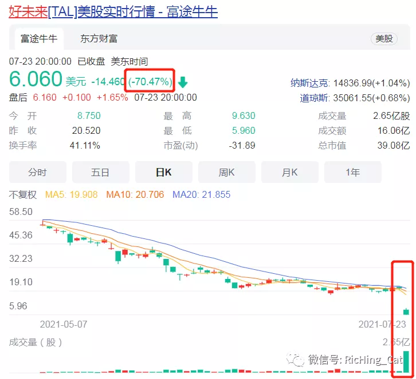This screenshot has height=379, width=416.
Task: Click the 市盈(动) value -31.89
Action: pyautogui.click(x=242, y=145)
